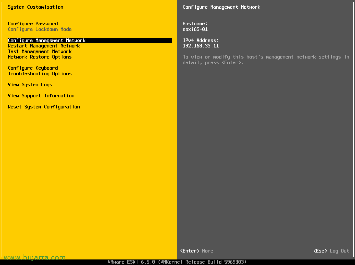This screenshot has width=355, height=265.
Task: Select Restart Management Network entry
Action: coord(44,46)
